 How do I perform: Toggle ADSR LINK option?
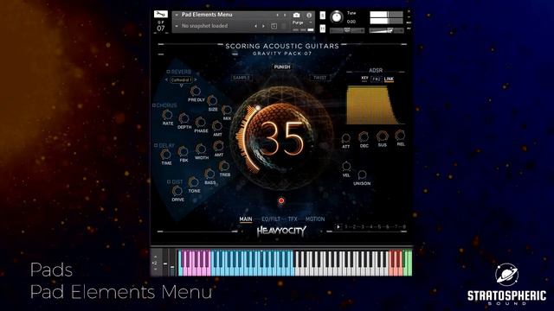click(x=389, y=79)
